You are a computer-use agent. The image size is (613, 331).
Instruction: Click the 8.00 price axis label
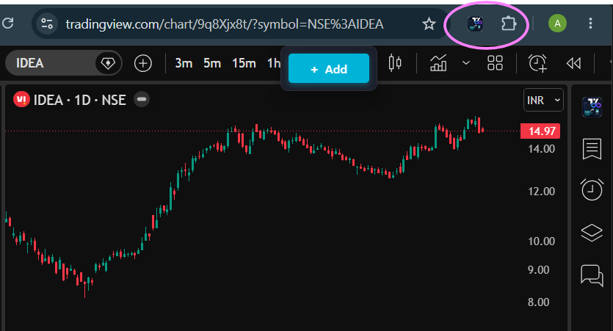pyautogui.click(x=538, y=302)
